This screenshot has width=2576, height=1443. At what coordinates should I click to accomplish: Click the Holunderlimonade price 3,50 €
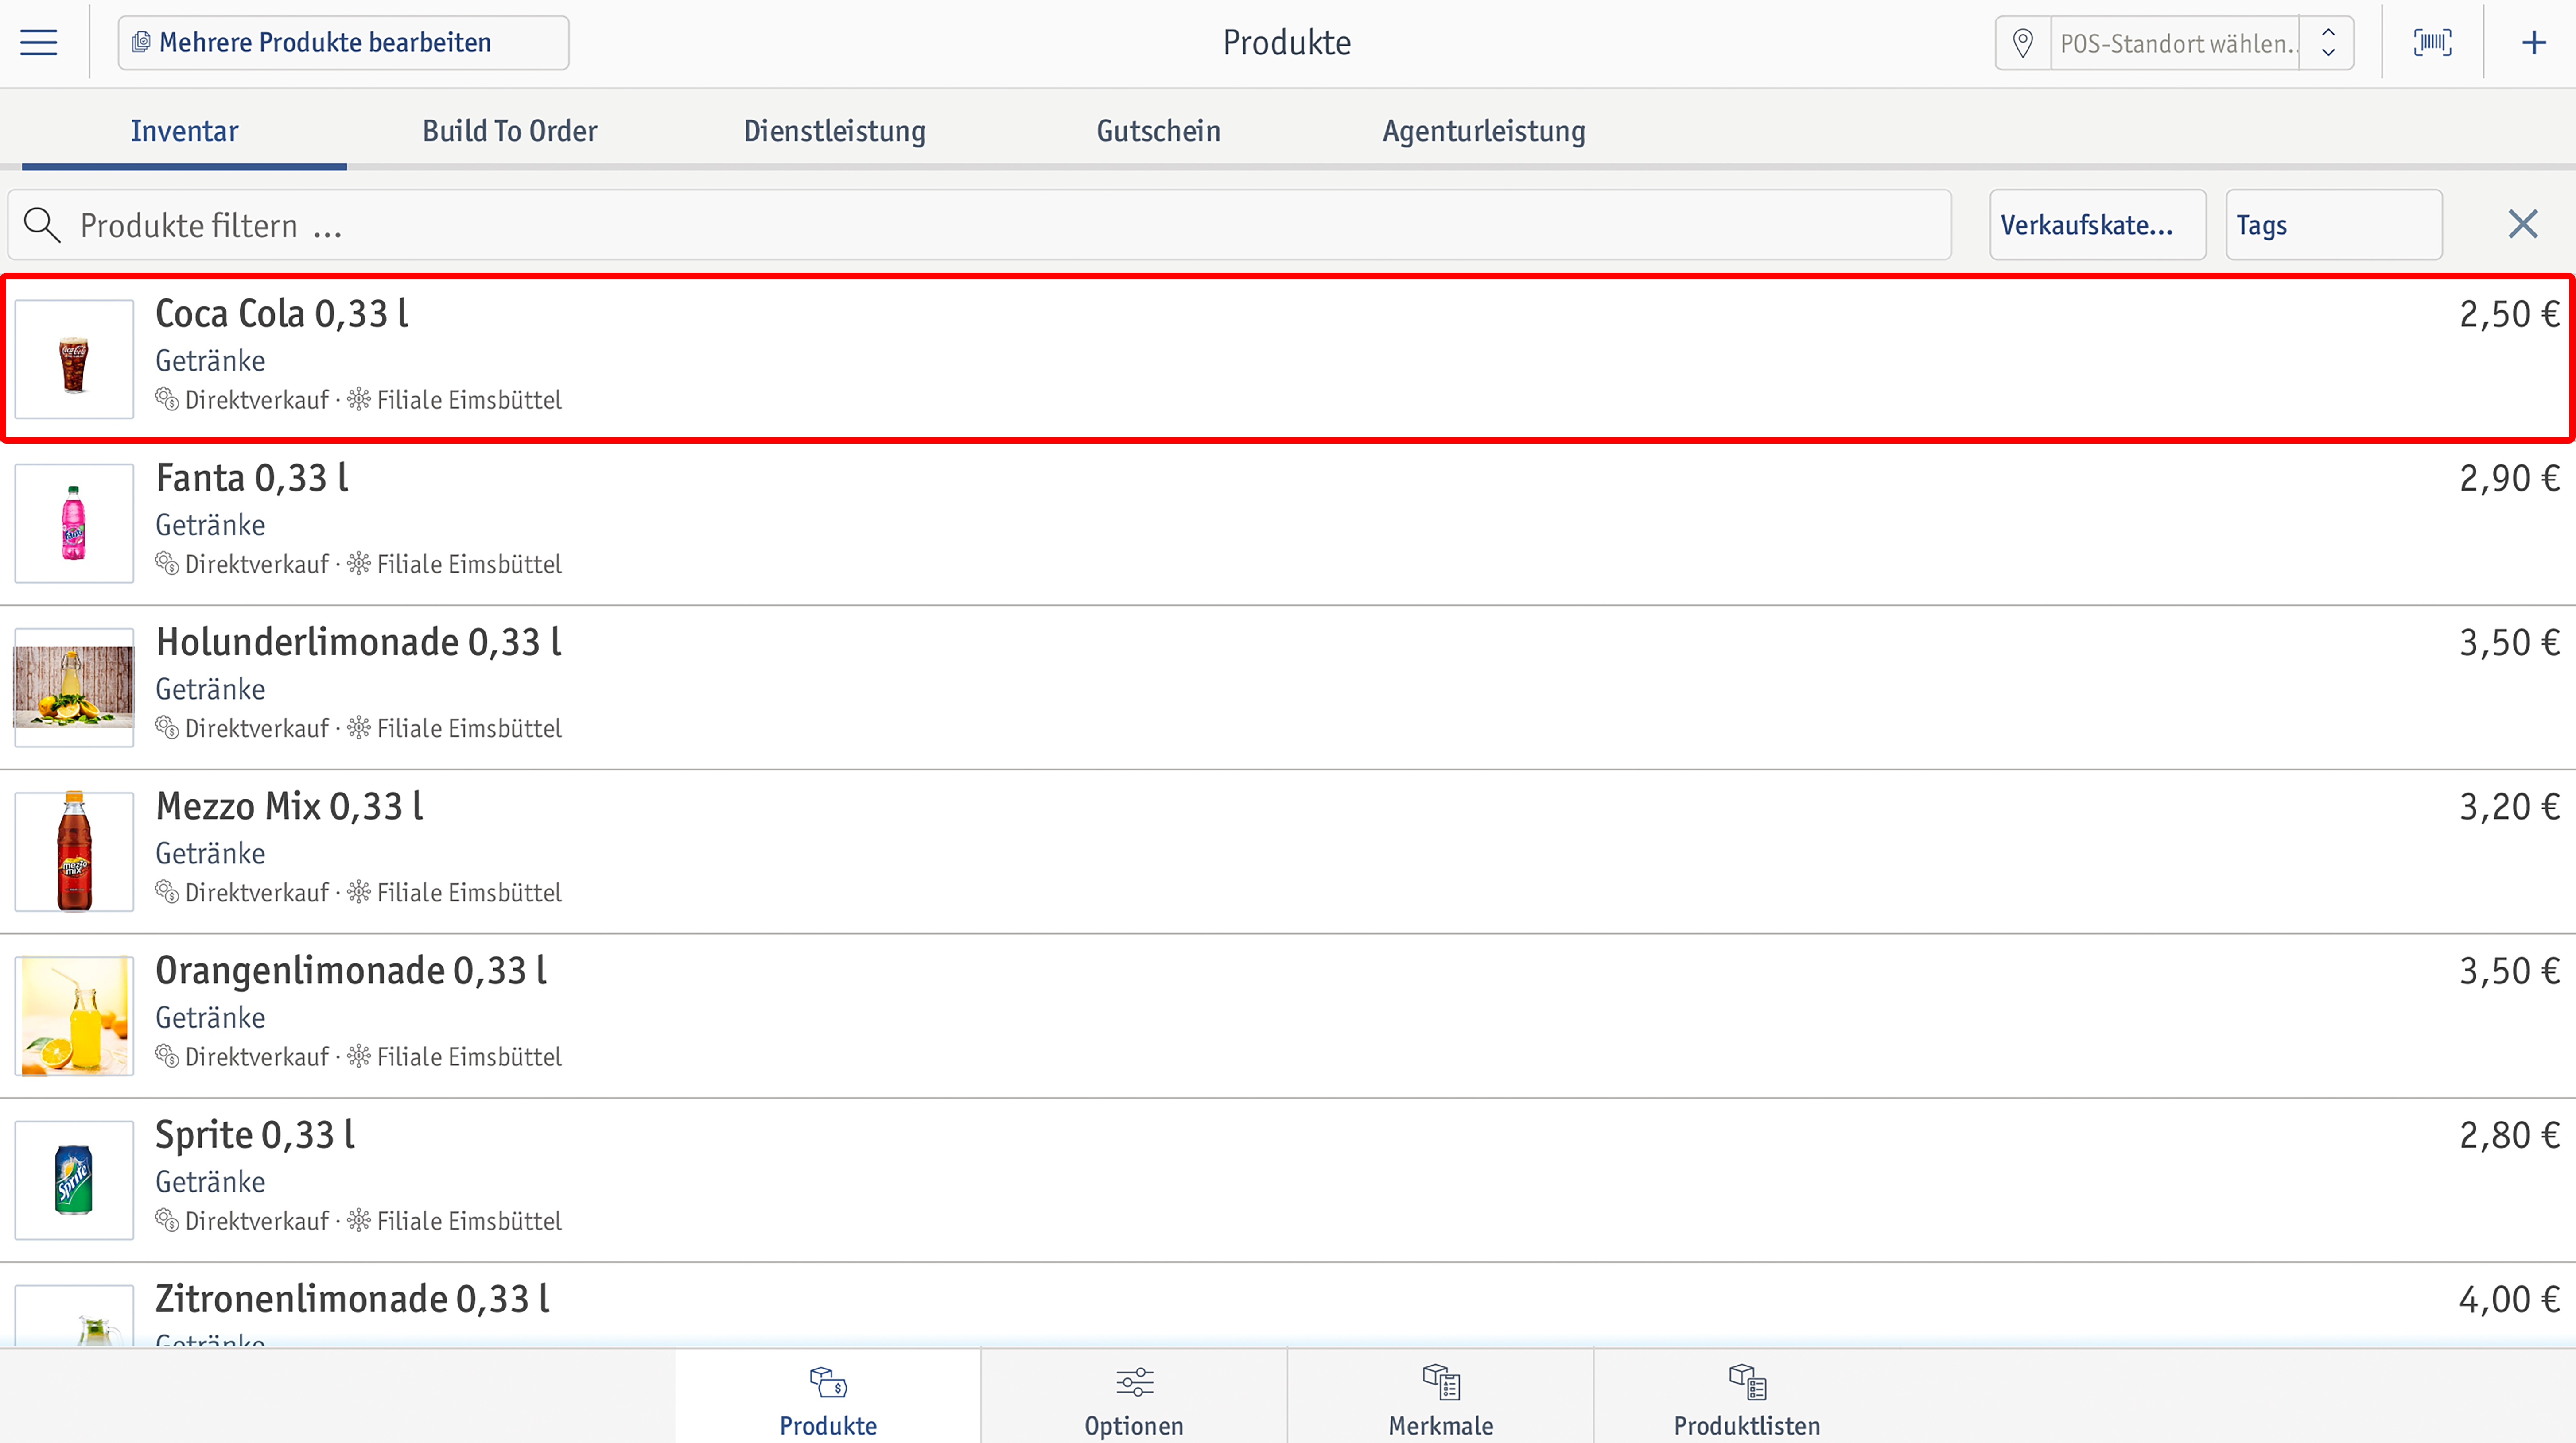point(2509,642)
